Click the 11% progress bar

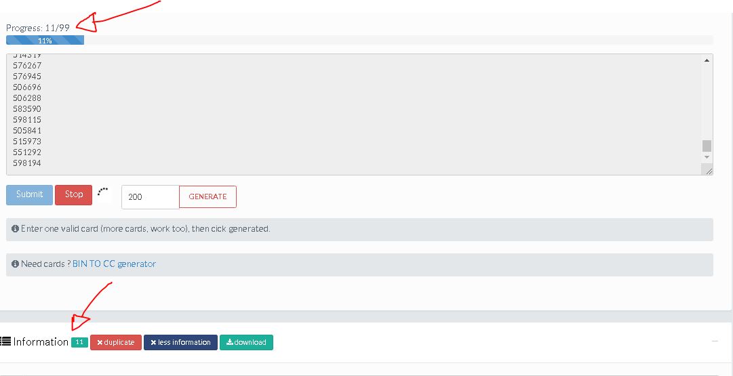(x=45, y=41)
